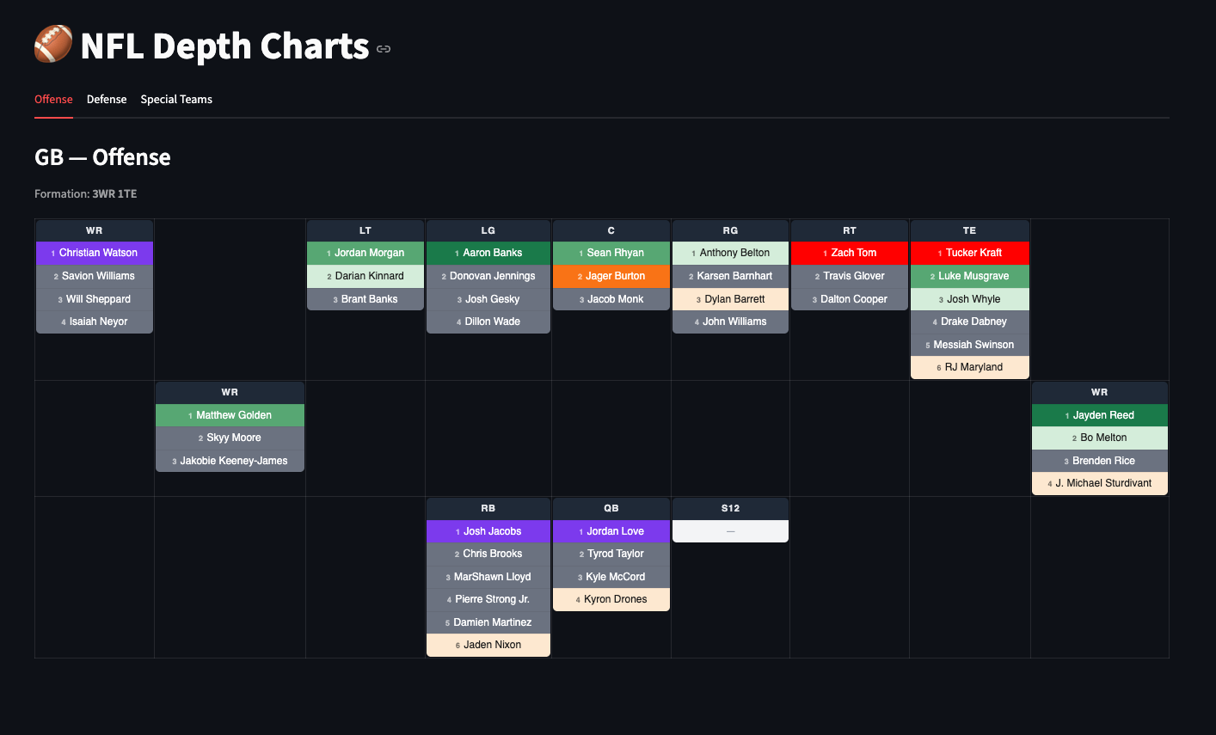
Task: Click the QB position header
Action: 611,508
